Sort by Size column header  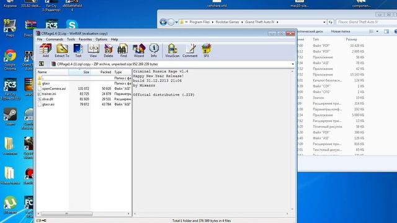tap(79, 72)
